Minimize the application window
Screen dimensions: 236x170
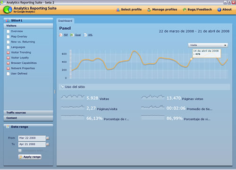[x=225, y=2]
